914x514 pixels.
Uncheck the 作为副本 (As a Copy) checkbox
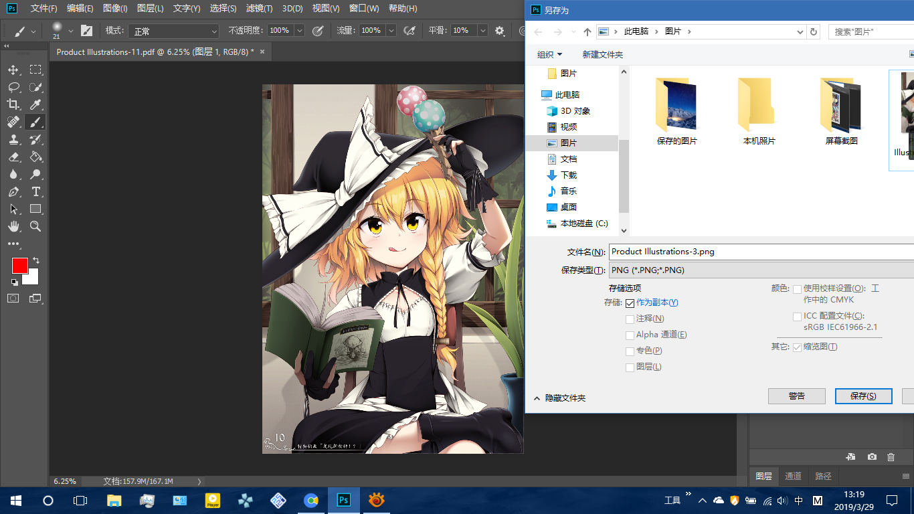(x=630, y=303)
